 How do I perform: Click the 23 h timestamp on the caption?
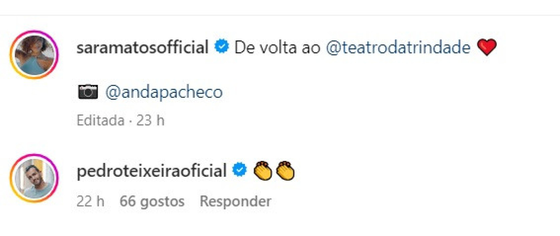point(150,120)
